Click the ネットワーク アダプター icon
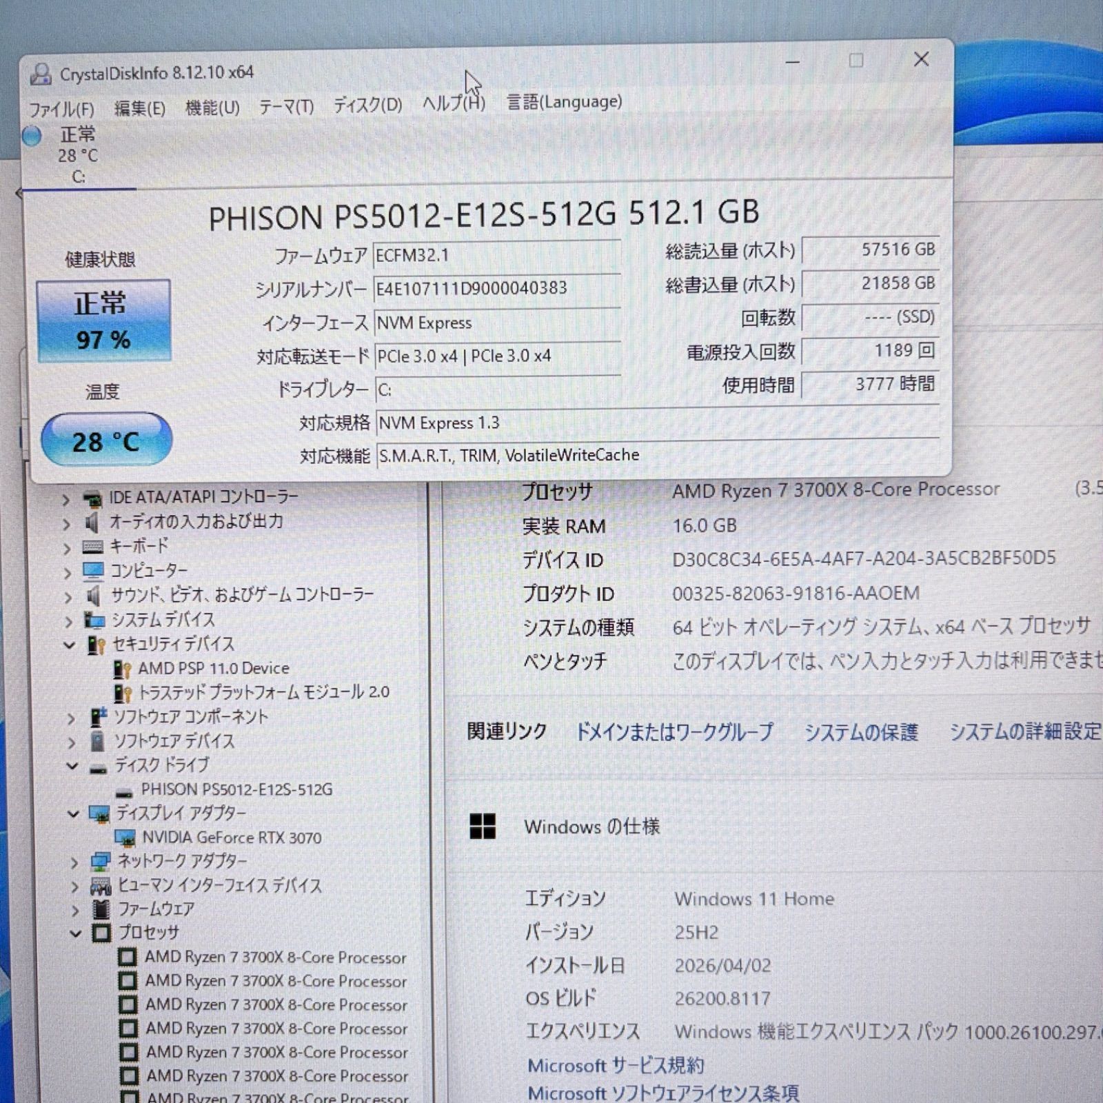 101,862
